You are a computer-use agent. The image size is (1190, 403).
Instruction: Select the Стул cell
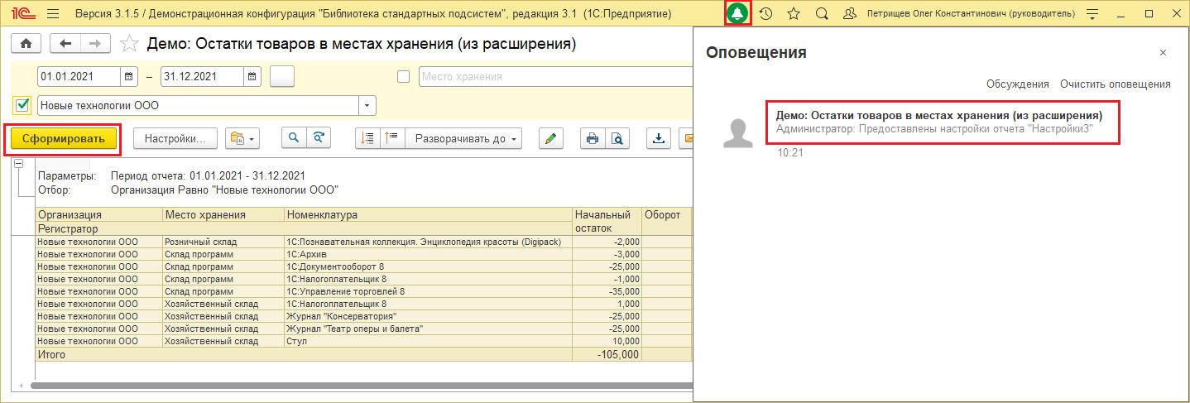coord(428,341)
